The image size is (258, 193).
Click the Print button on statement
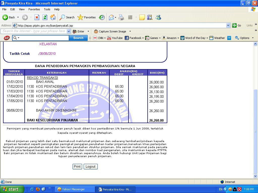coord(77,167)
